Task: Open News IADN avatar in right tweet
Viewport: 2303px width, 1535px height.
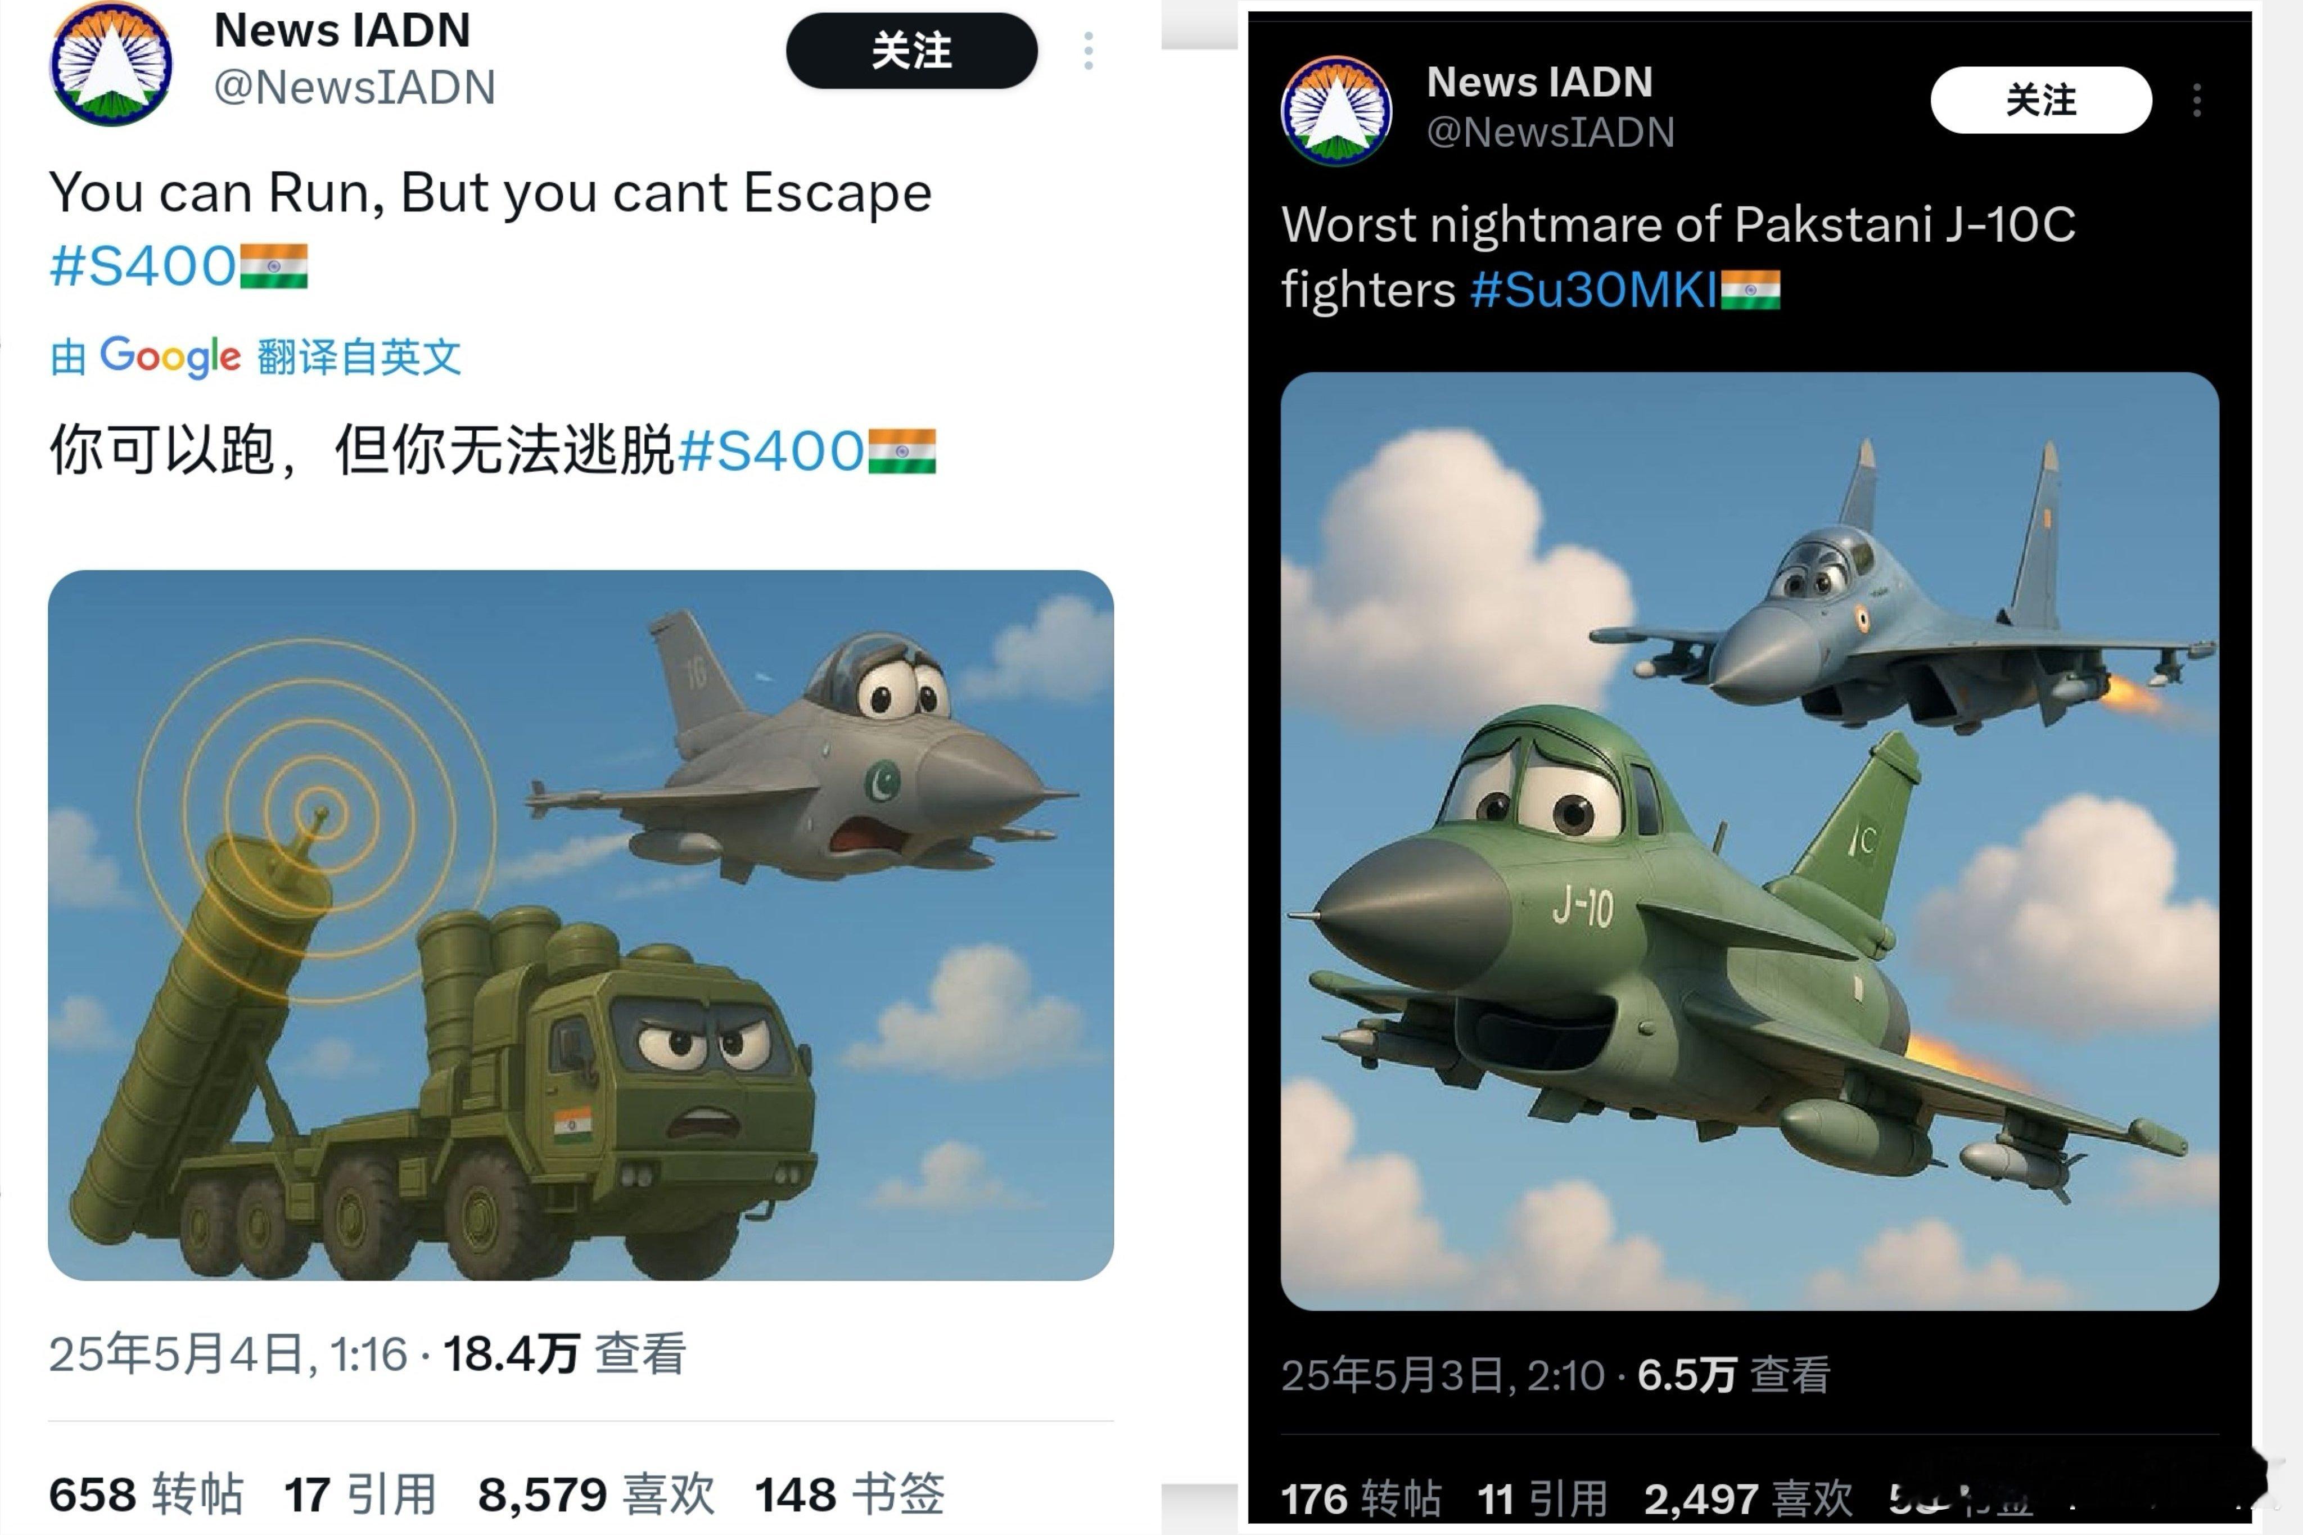Action: (x=1337, y=111)
